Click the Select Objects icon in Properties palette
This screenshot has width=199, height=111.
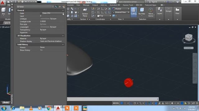pyautogui.click(x=60, y=7)
